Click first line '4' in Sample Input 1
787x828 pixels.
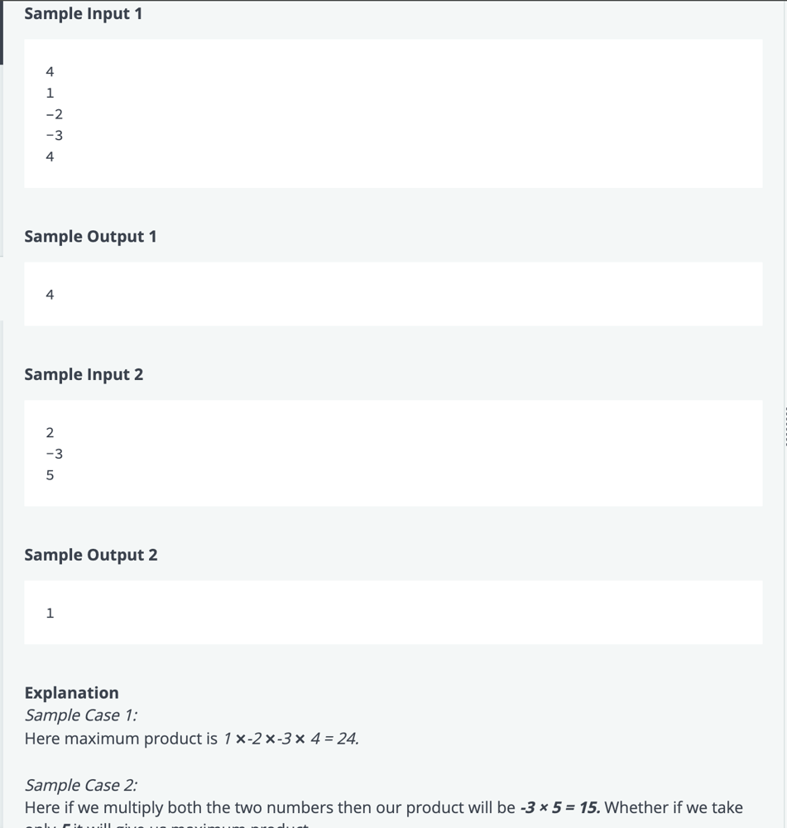(x=50, y=71)
